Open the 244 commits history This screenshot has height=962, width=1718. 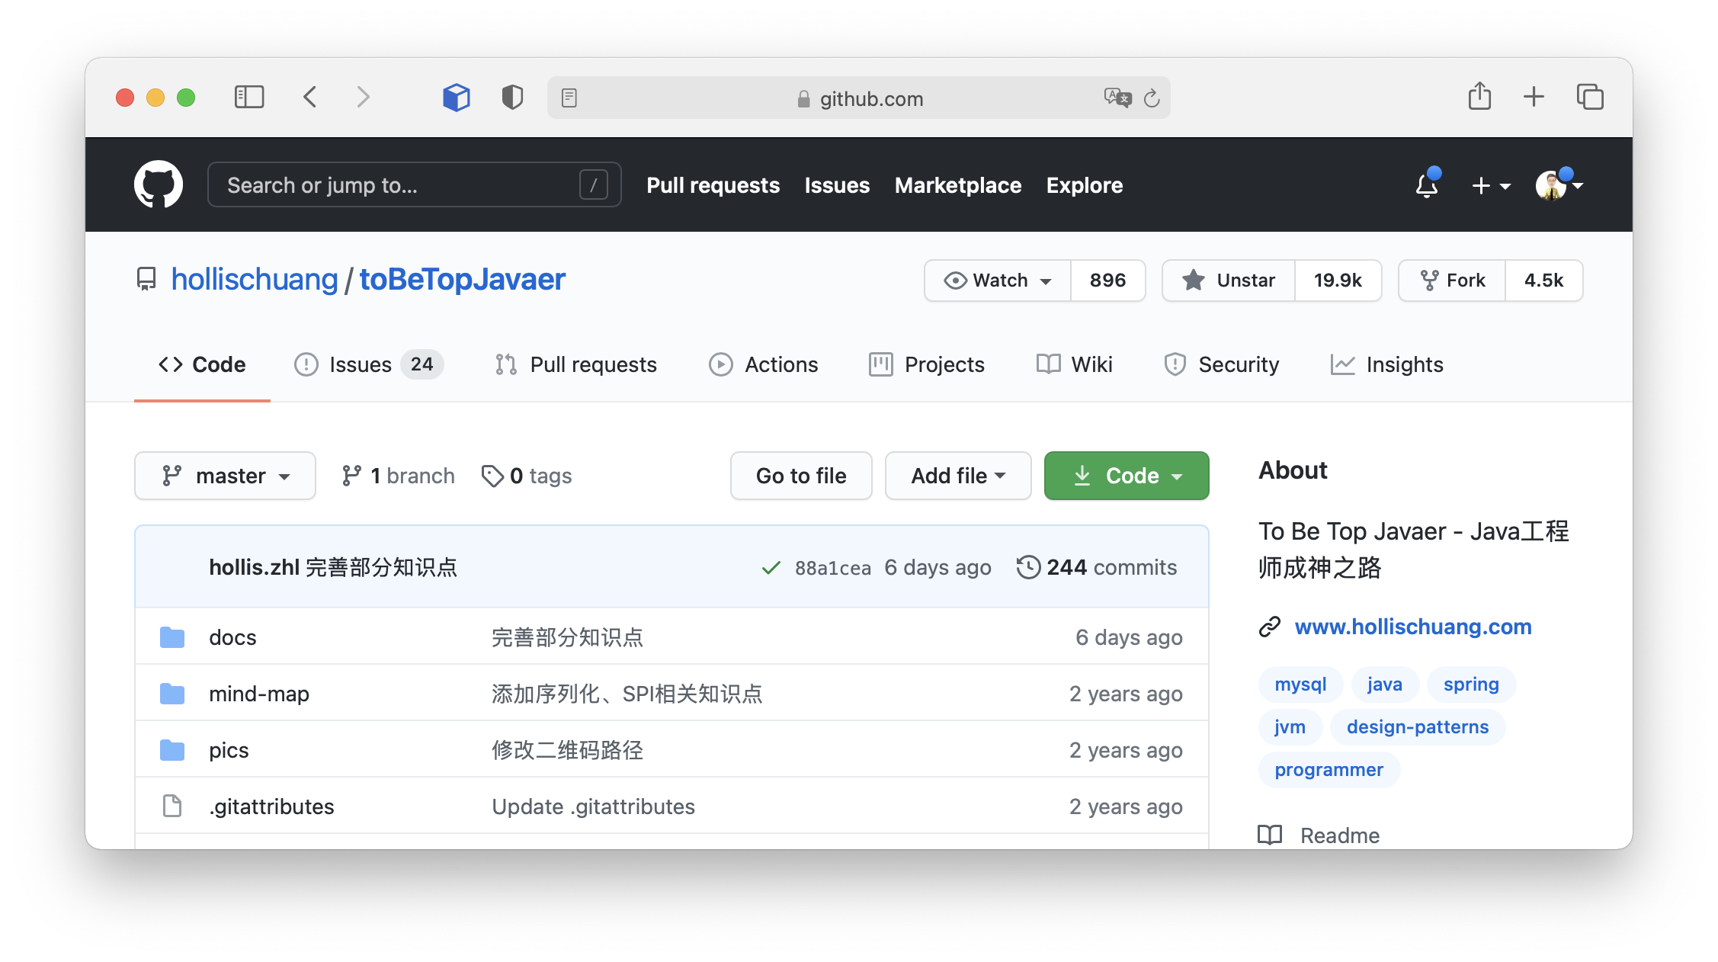[1097, 567]
